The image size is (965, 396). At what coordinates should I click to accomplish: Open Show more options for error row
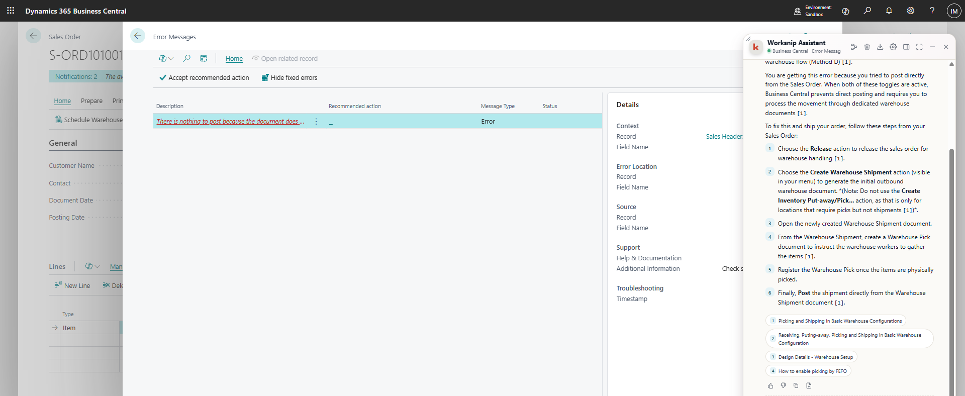coord(316,121)
